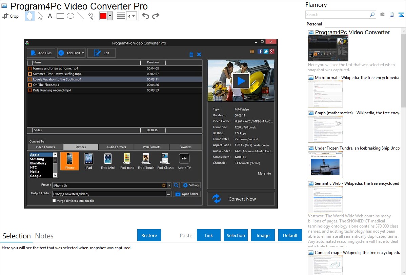
Task: Open the color picker dropdown arrow
Action: click(x=110, y=16)
